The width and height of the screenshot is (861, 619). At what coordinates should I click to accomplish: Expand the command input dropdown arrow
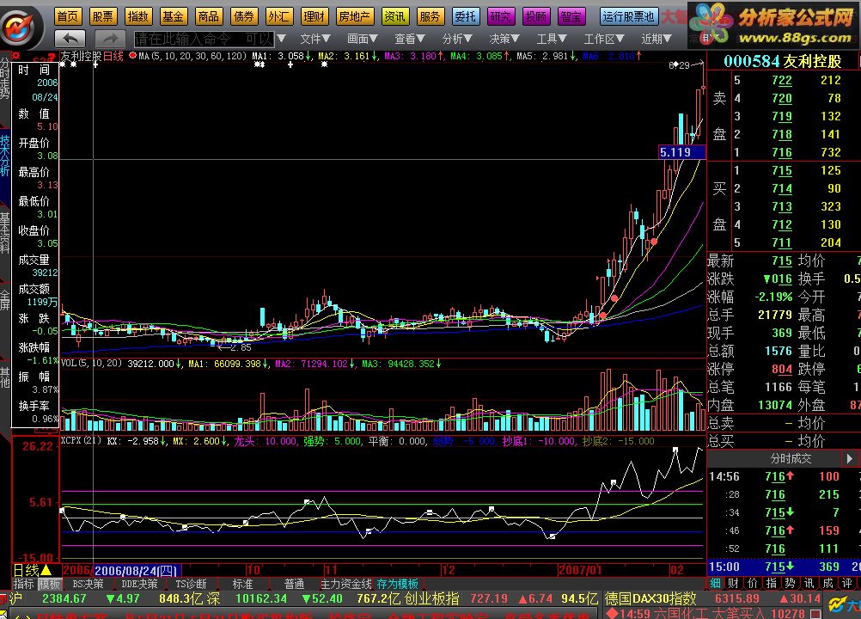coord(281,39)
